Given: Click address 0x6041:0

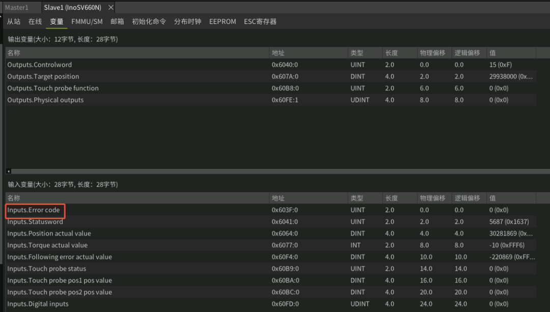Looking at the screenshot, I should (x=285, y=222).
